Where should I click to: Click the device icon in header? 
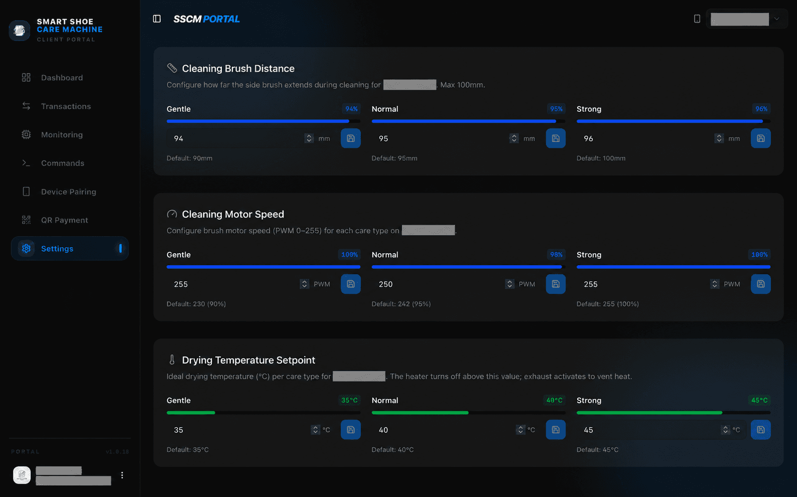point(697,19)
